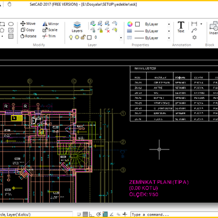Click the pan hand icon in title bar
Screen dimensions: 218x218
tap(9, 4)
